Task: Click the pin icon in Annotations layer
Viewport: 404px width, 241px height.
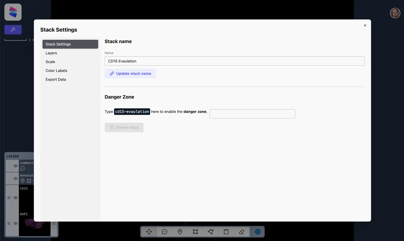Action: (22, 181)
